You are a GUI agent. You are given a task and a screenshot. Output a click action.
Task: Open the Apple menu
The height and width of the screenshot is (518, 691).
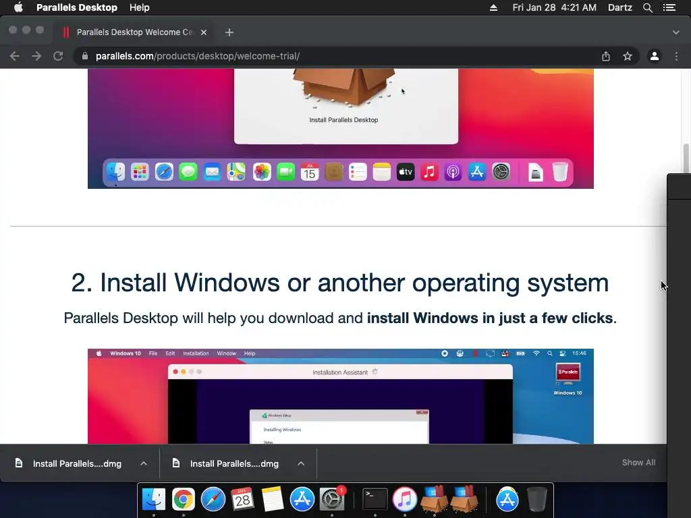coord(18,7)
